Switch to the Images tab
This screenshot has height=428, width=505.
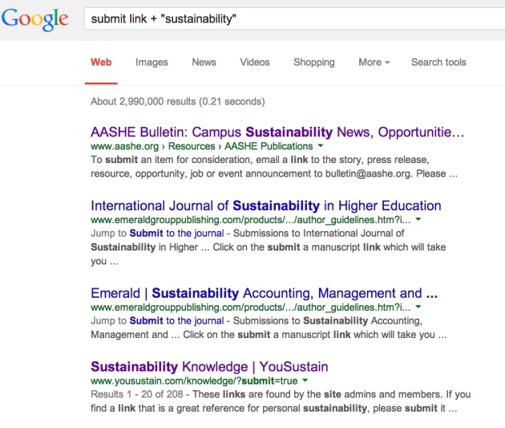(x=151, y=63)
